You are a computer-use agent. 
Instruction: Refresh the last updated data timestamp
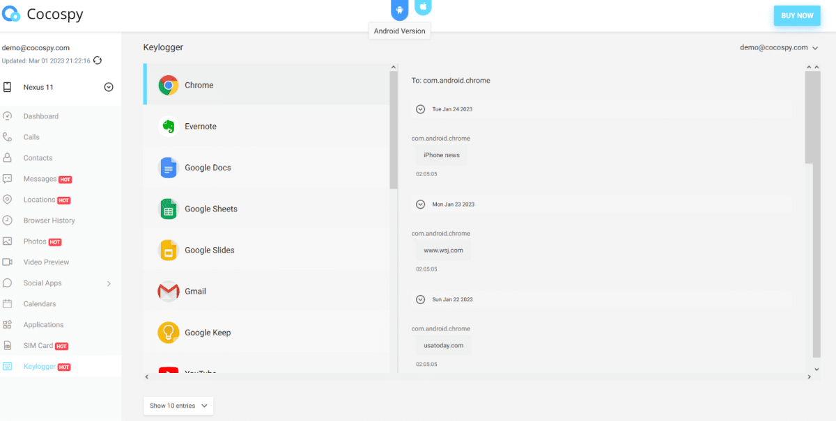[97, 61]
